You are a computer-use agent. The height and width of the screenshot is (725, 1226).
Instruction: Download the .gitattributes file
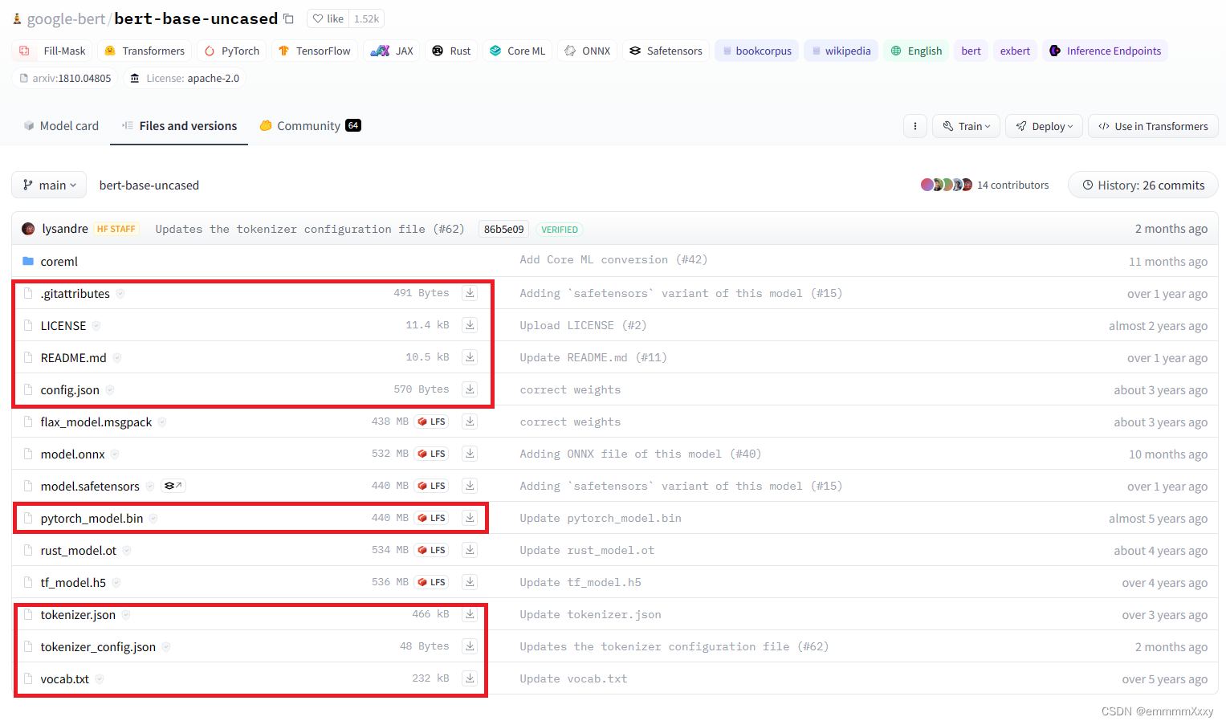[470, 293]
